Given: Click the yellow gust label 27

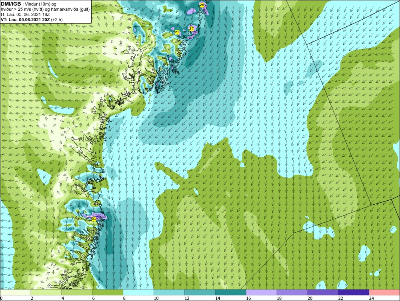Looking at the screenshot, I should (192, 29).
